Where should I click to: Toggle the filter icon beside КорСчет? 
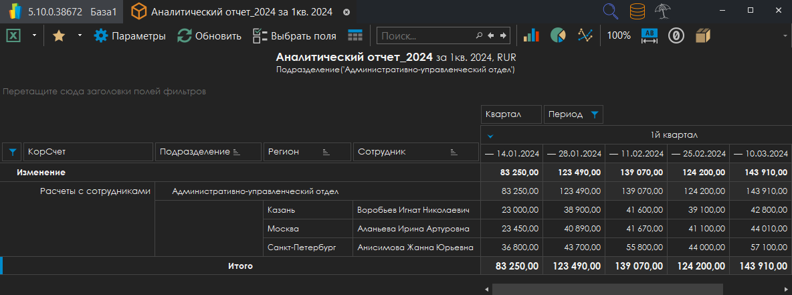click(x=11, y=153)
